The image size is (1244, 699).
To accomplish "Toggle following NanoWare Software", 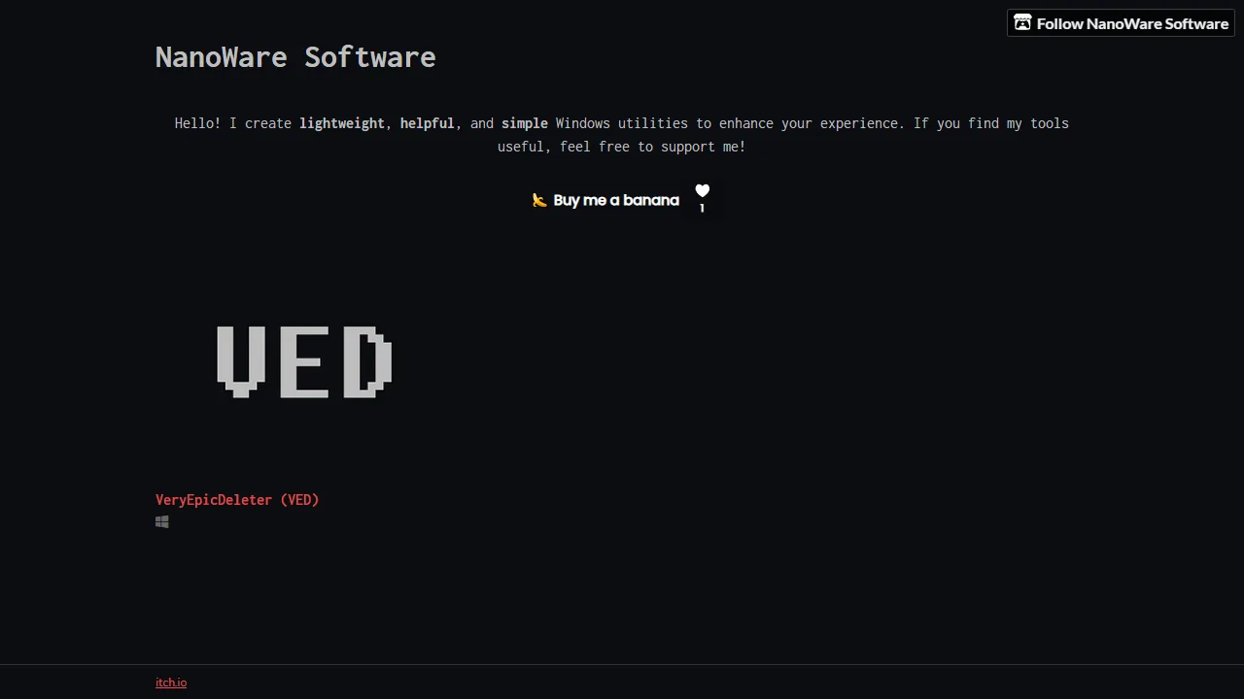I will pyautogui.click(x=1121, y=23).
